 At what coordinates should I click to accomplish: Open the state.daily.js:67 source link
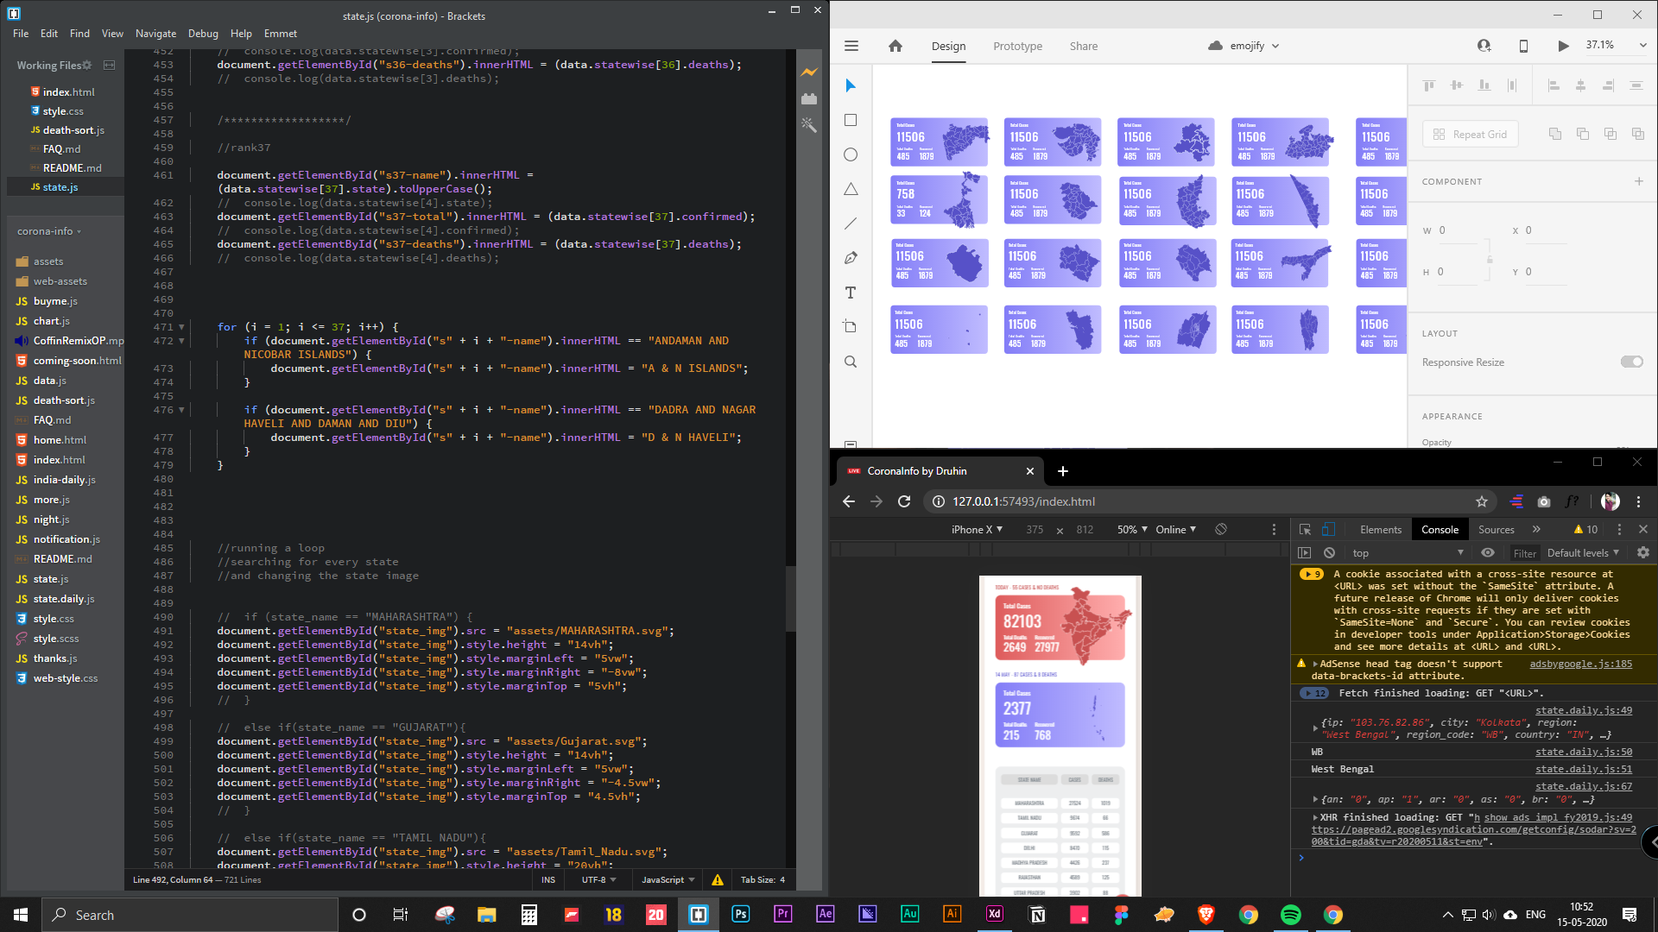point(1583,786)
